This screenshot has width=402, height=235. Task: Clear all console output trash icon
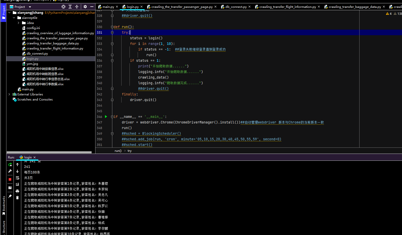(17, 197)
